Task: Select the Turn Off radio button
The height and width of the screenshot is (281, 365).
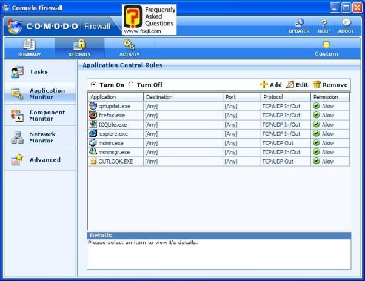Action: pyautogui.click(x=131, y=84)
